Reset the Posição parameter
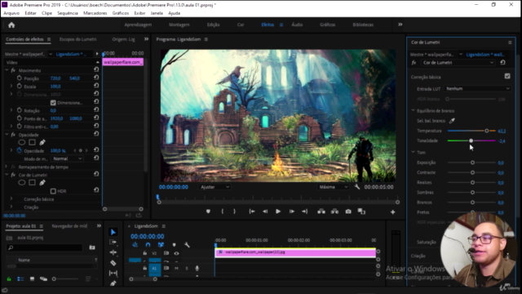 (x=96, y=78)
